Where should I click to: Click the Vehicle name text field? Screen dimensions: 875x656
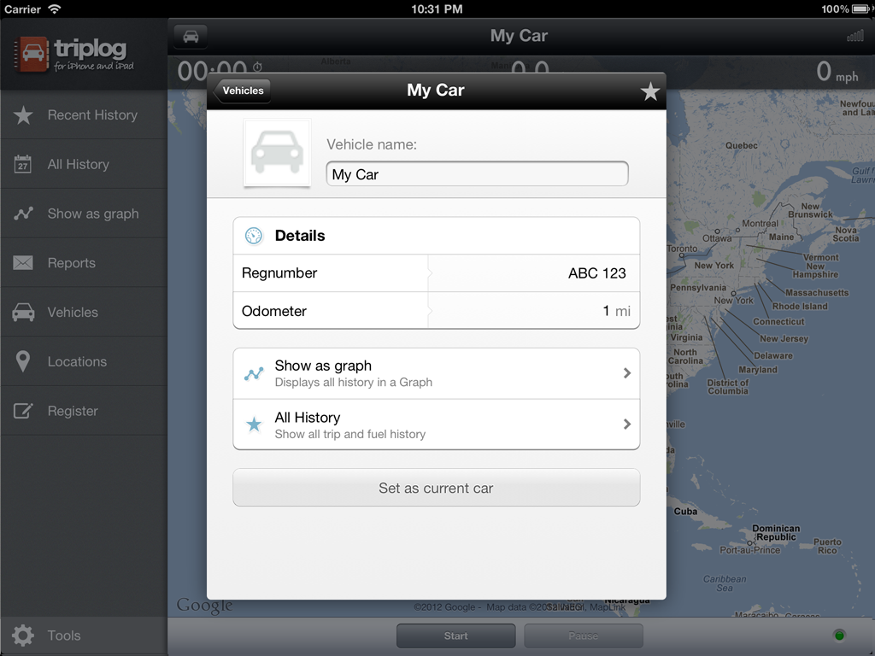click(477, 174)
